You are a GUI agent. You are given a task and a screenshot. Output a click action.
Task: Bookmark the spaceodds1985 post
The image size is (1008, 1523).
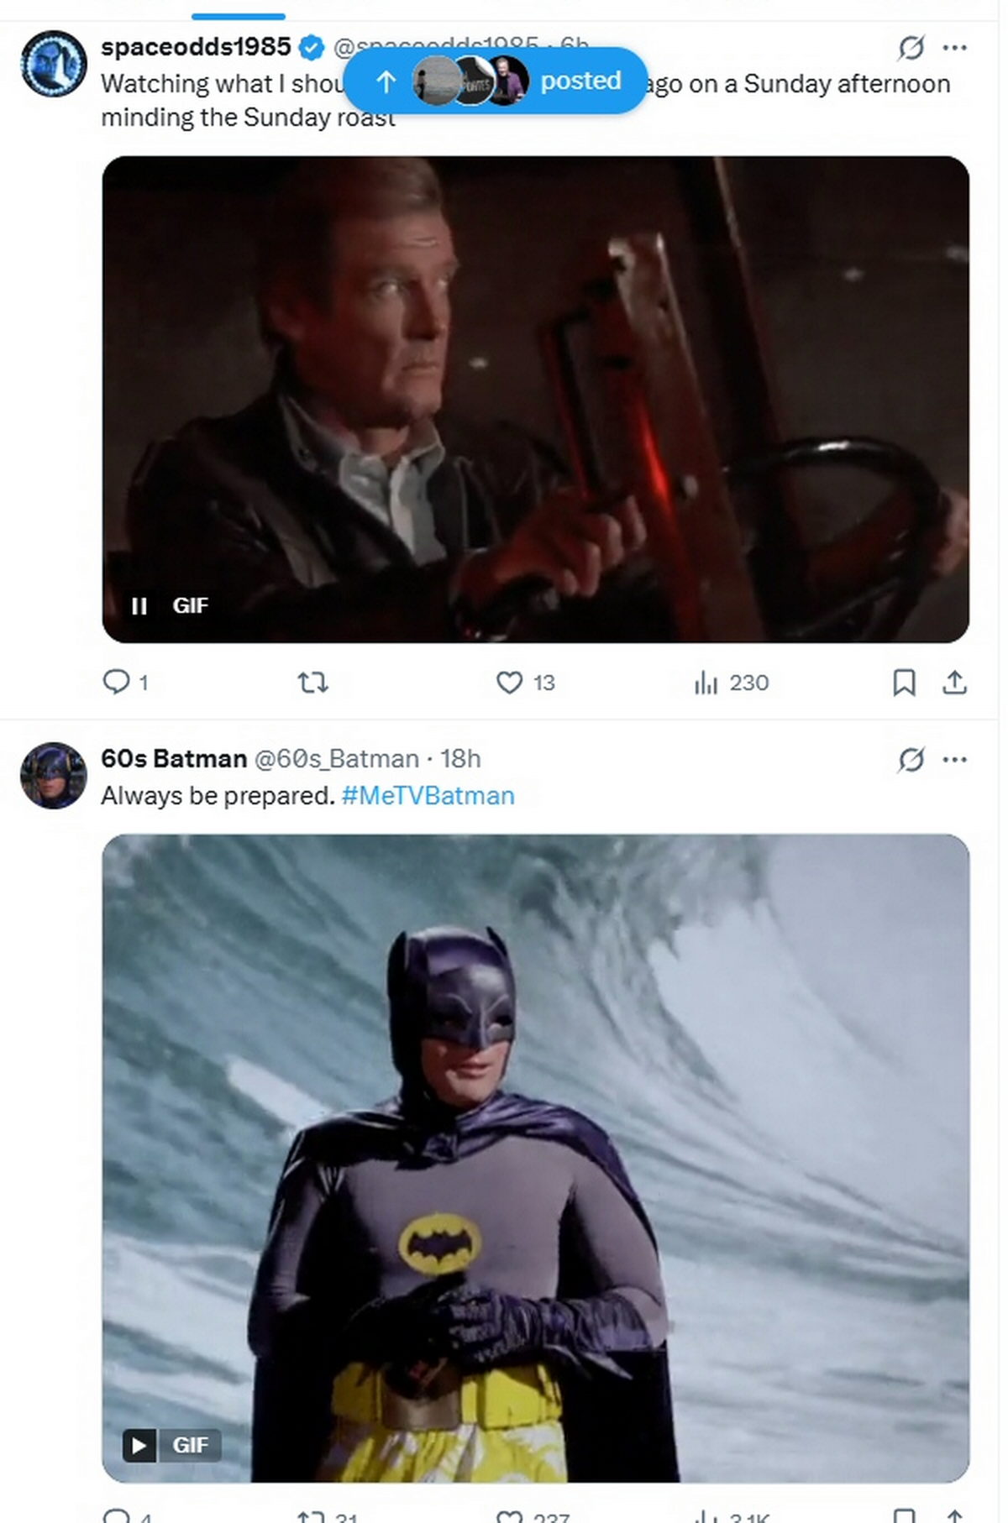coord(903,683)
